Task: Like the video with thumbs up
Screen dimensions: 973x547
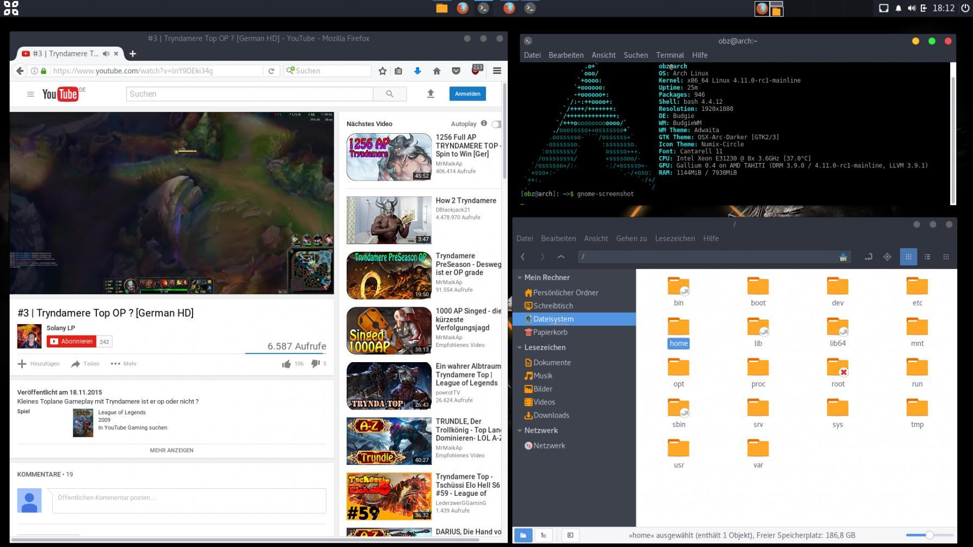Action: tap(286, 364)
